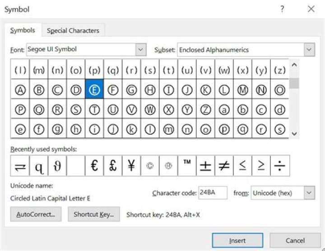Select the trademark symbol in recent symbols
Viewport: 325px width, 251px height.
[187, 166]
